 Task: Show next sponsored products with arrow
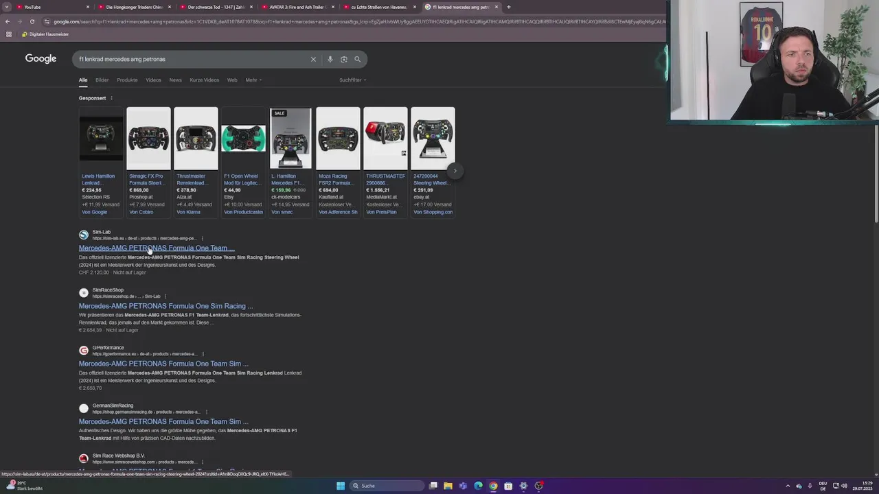tap(454, 170)
